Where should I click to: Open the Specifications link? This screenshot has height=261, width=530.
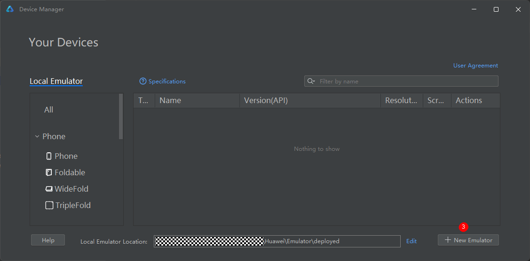167,81
